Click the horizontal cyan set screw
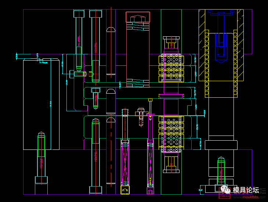 [x=78, y=74]
